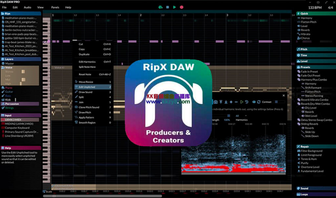Apply the Fade In Preset
Screen dimensions: 336x198
click(309, 72)
